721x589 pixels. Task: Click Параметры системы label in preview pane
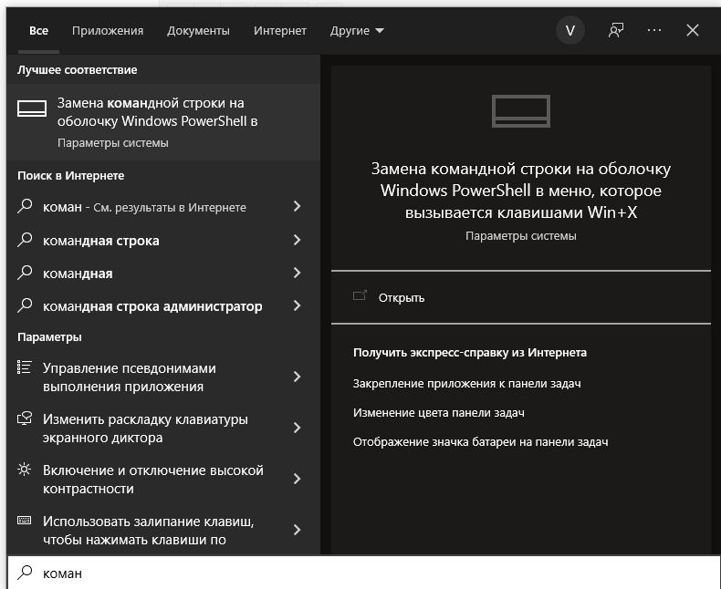[x=521, y=236]
